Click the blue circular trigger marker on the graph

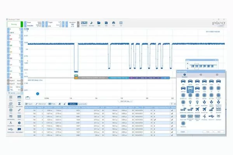38,94
